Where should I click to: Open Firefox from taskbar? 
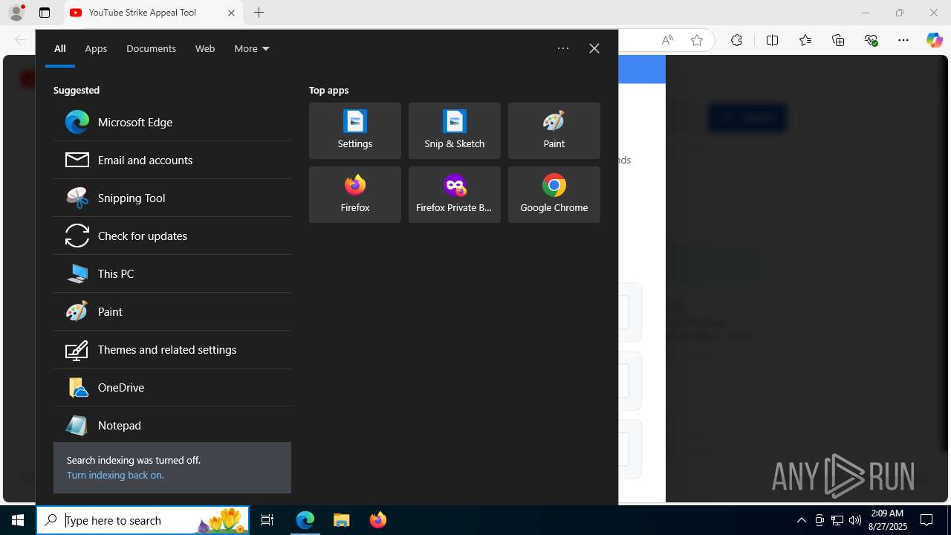tap(378, 520)
